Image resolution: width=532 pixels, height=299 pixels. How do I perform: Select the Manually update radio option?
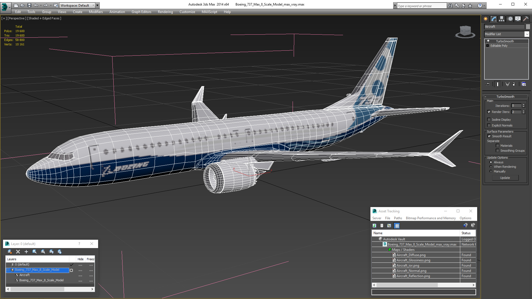491,171
